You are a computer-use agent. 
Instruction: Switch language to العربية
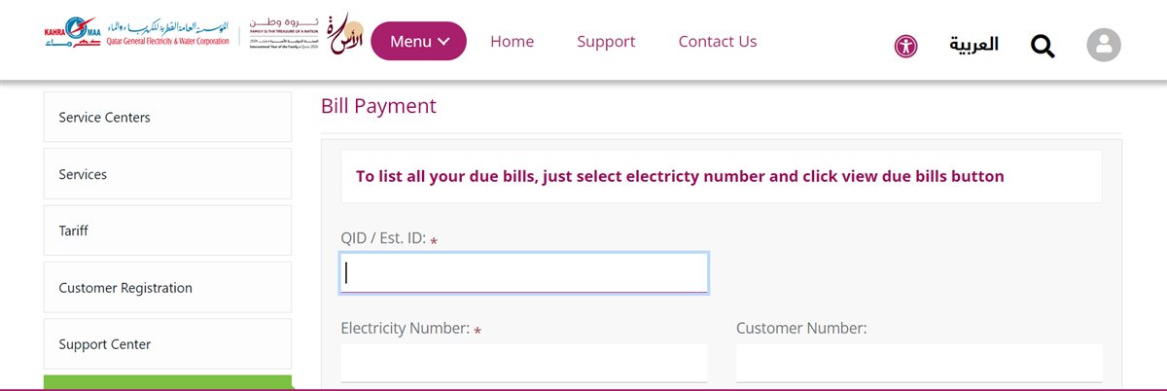click(973, 44)
